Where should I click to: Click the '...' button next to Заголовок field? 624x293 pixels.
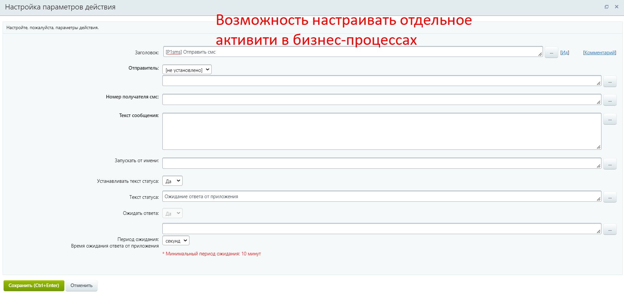click(551, 53)
